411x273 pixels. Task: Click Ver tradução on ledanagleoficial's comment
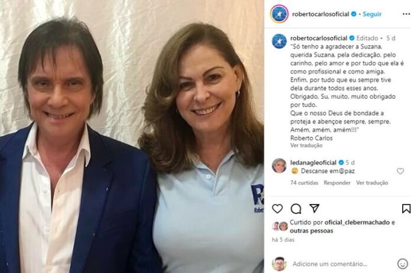(372, 183)
